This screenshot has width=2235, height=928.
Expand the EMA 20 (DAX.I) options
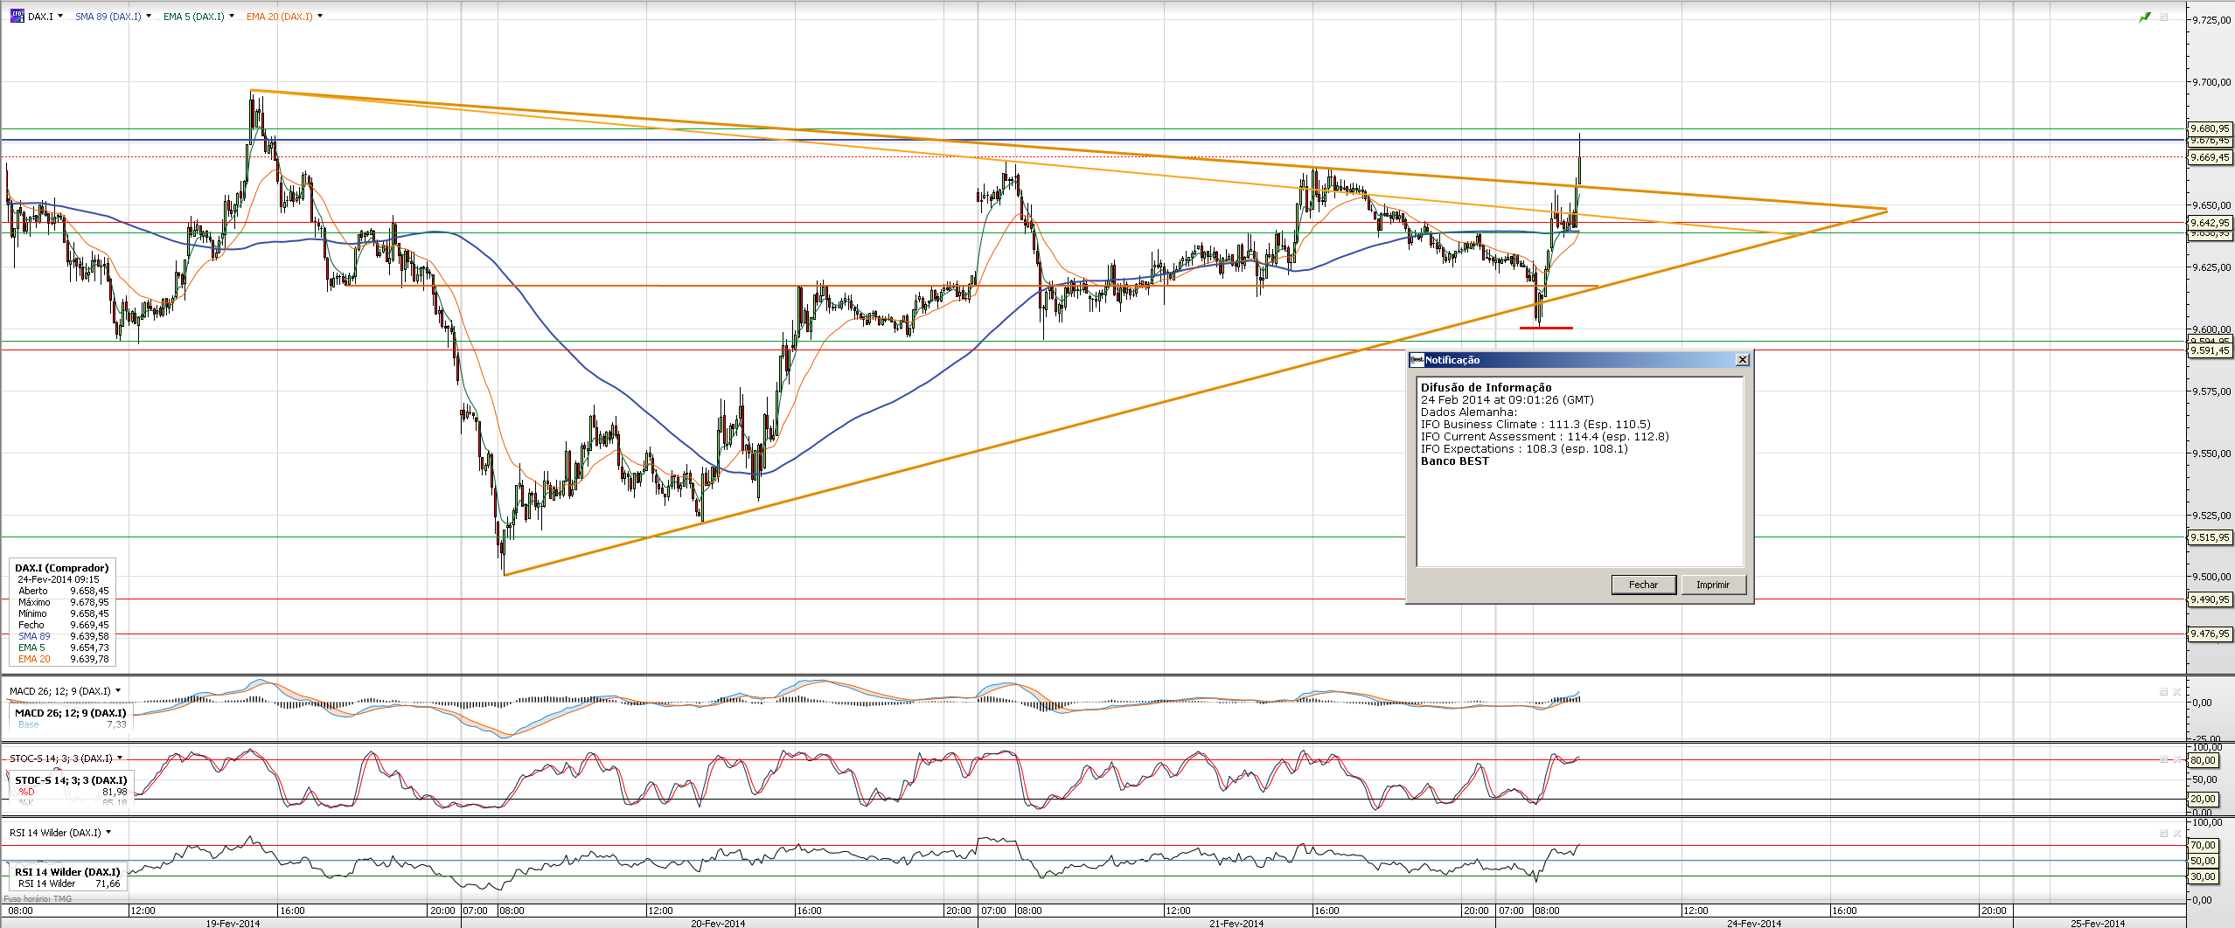coord(320,17)
